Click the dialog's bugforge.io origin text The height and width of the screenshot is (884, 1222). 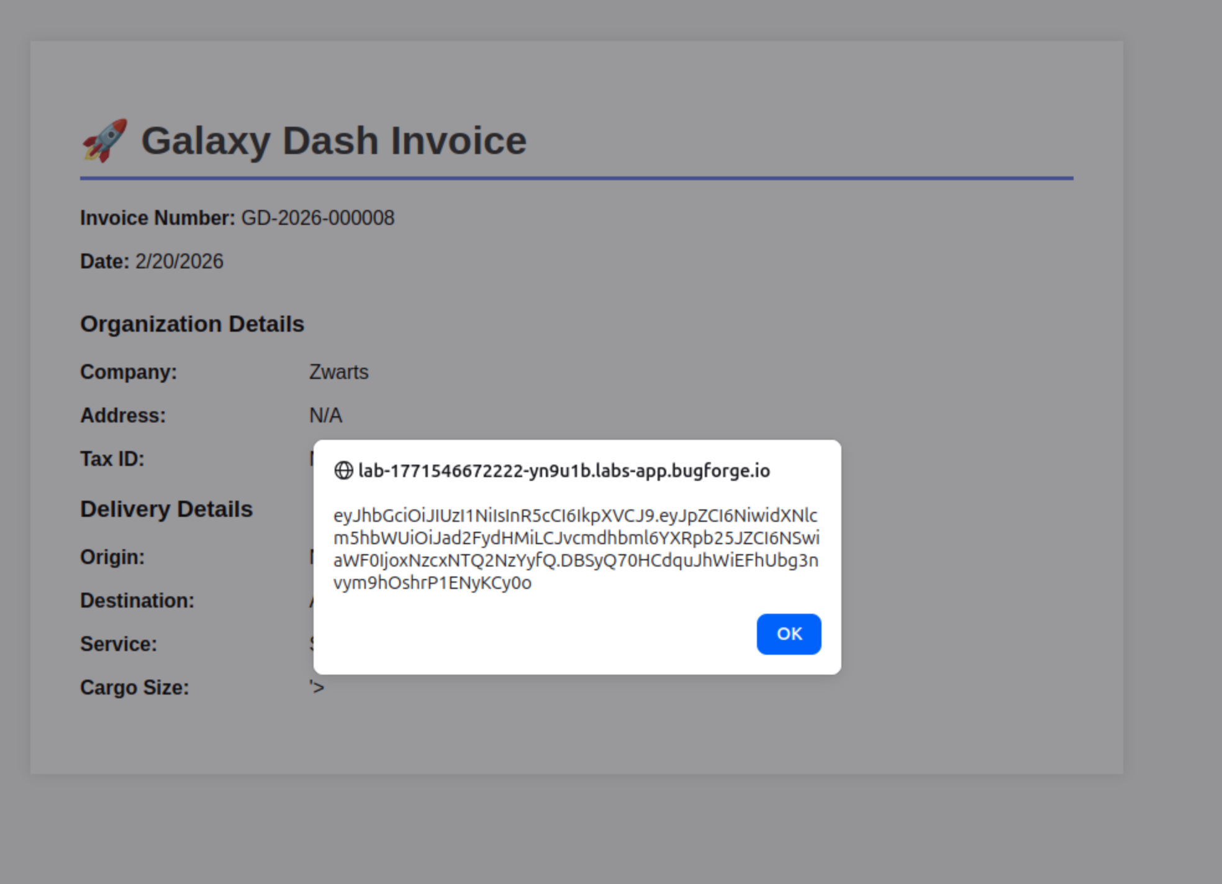(x=563, y=471)
